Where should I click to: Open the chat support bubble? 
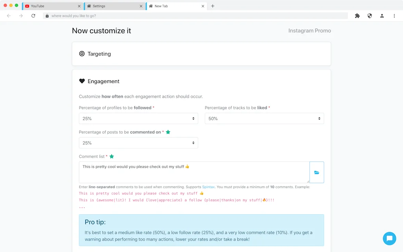[389, 239]
